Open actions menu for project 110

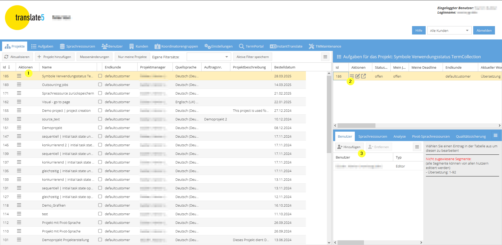click(19, 231)
